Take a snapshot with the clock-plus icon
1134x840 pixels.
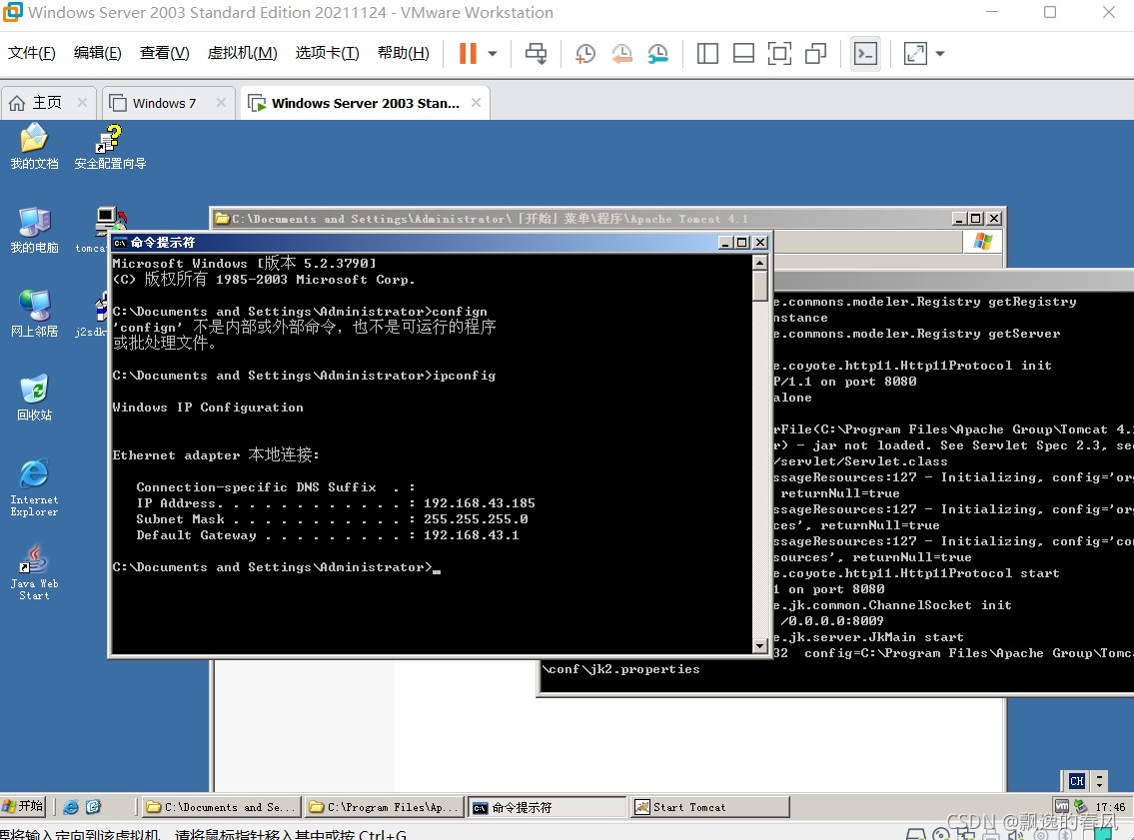585,54
